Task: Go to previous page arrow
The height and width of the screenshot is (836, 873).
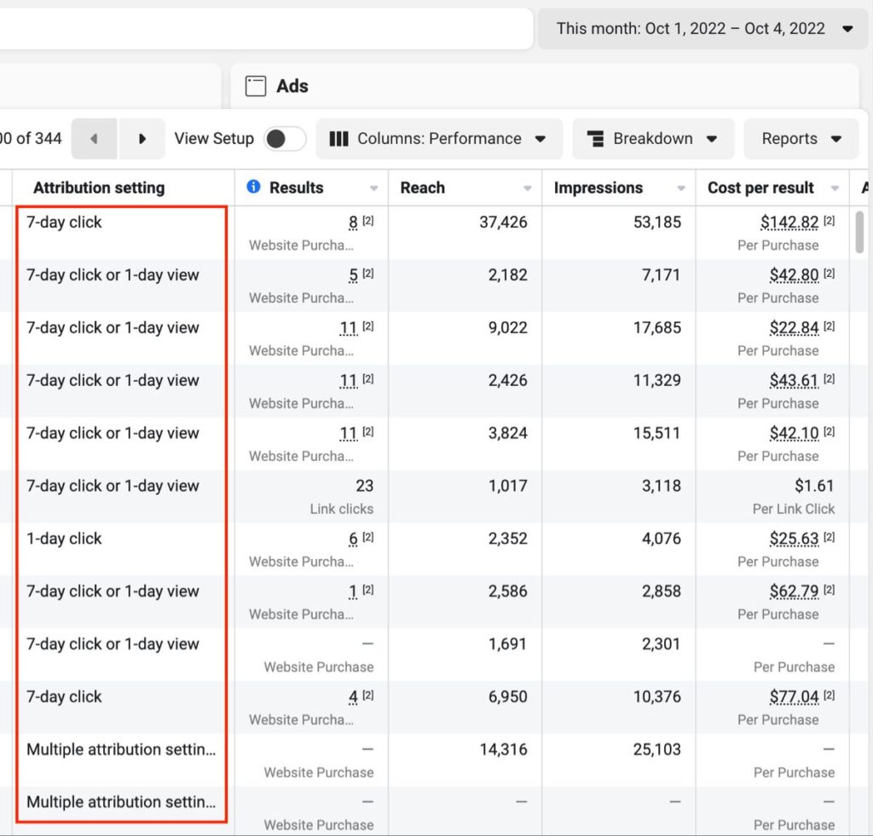Action: point(94,139)
